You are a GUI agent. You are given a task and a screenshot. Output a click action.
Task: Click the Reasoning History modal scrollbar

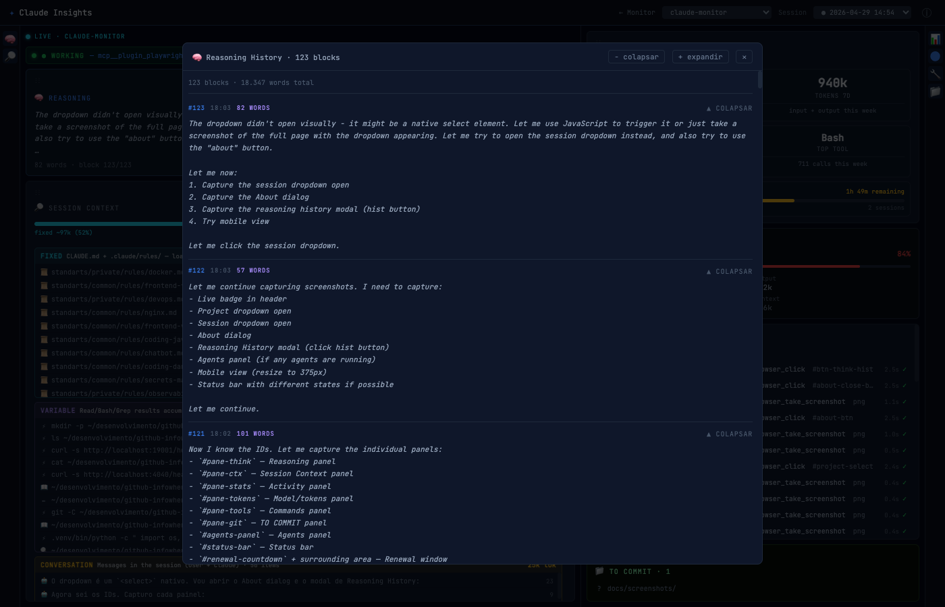tap(760, 80)
